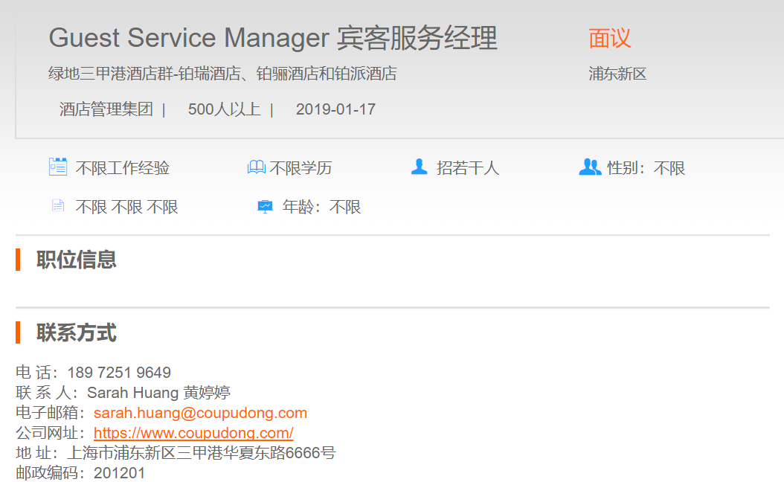
Task: Click the 2019-01-17 posting date
Action: (x=335, y=109)
